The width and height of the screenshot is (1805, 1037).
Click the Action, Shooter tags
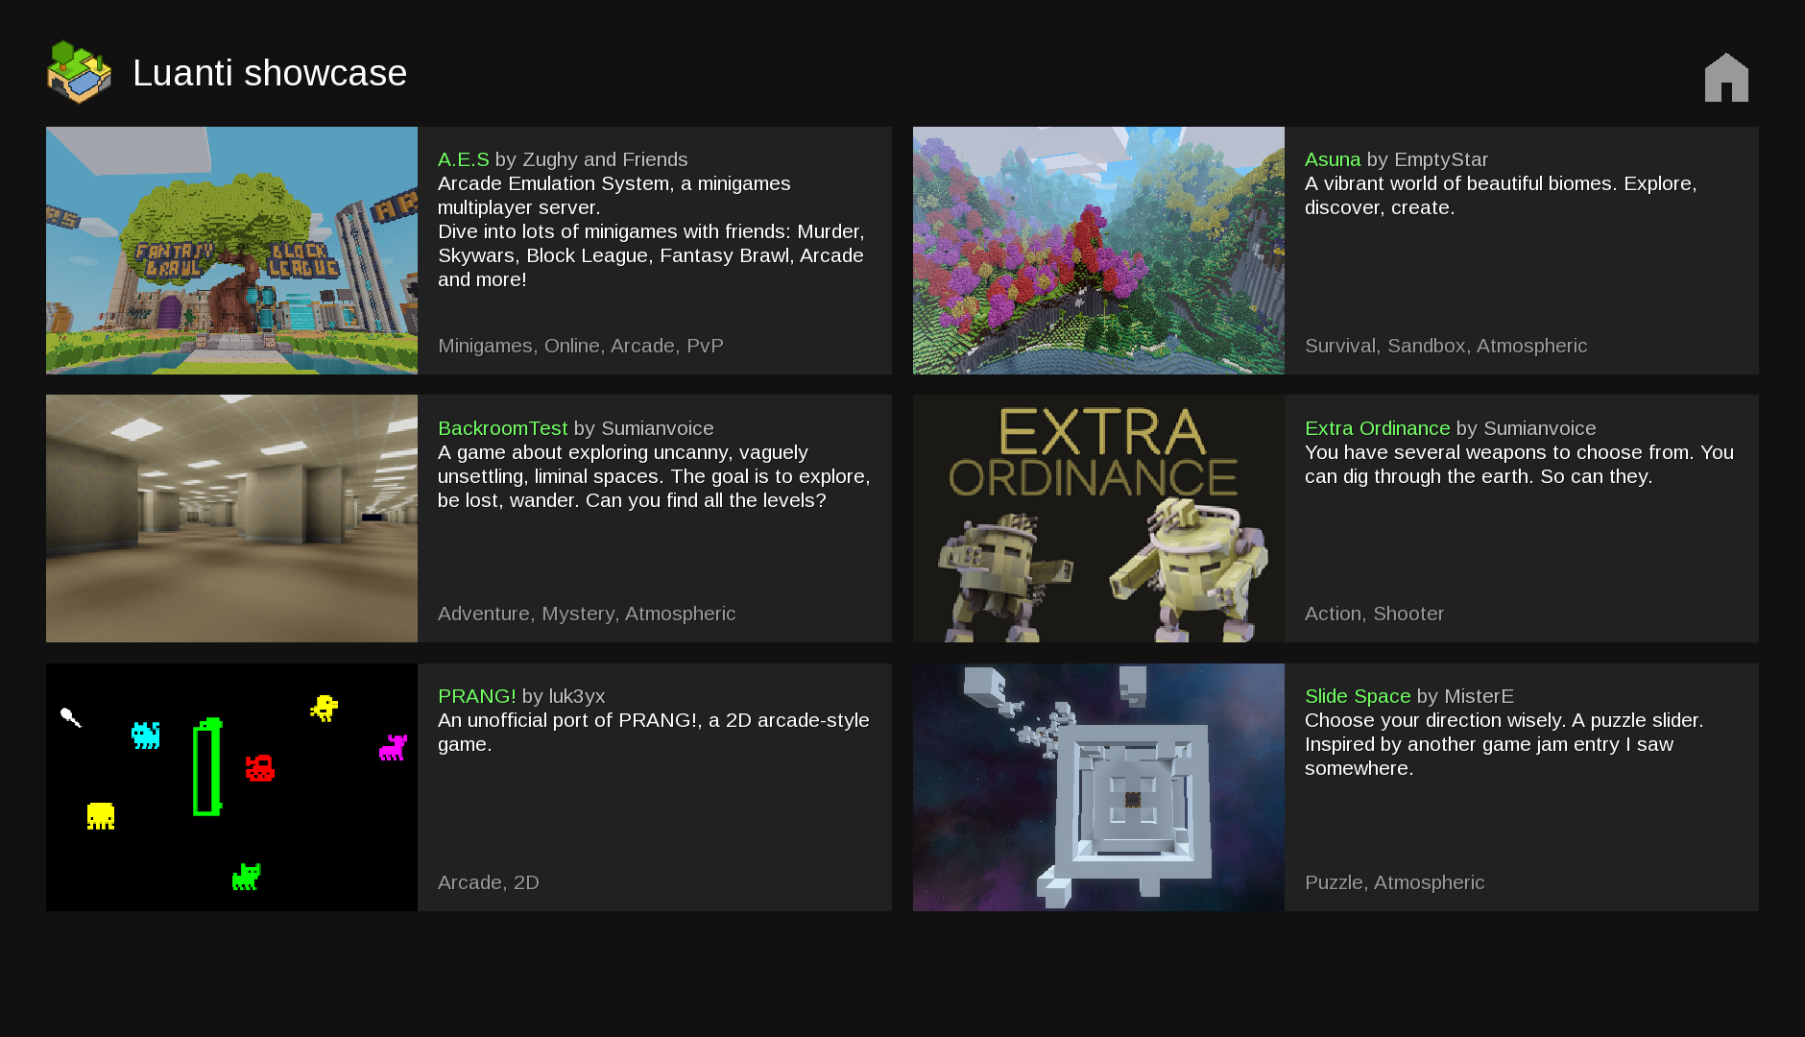pos(1374,614)
